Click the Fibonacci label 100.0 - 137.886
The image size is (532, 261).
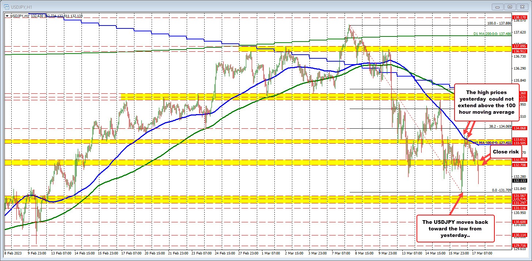coord(499,23)
